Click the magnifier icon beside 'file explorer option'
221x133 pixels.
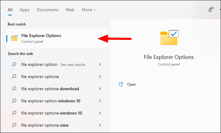click(x=14, y=64)
